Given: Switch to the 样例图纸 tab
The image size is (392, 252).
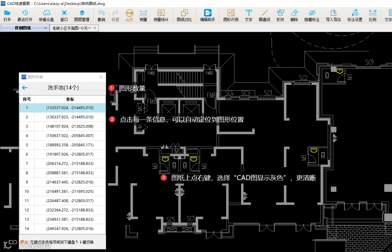Looking at the screenshot, I should (x=23, y=28).
